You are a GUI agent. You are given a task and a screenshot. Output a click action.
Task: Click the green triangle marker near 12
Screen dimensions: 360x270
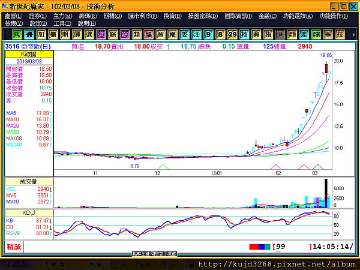[x=163, y=167]
